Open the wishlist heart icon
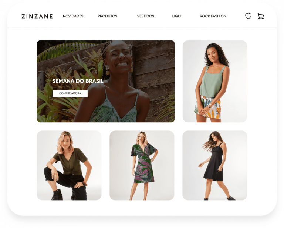Screen dimensions: 284x228 [x=248, y=16]
